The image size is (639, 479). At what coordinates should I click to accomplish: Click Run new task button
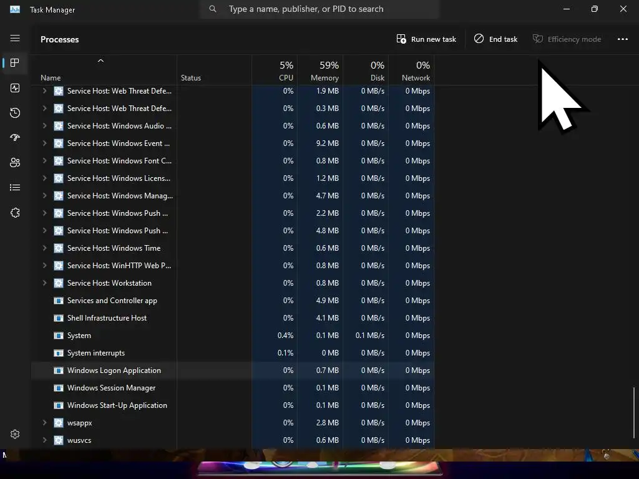[426, 39]
